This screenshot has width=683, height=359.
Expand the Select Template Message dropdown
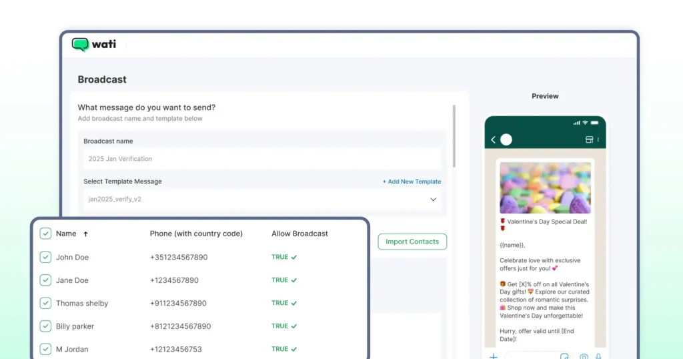[x=433, y=199]
